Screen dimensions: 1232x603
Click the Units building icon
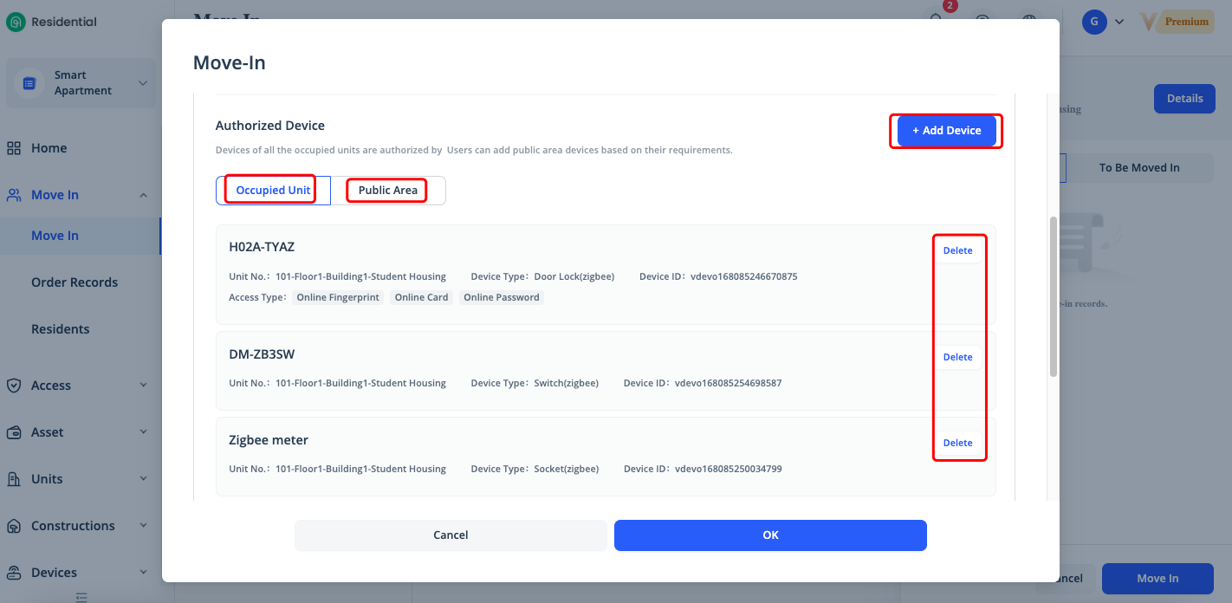point(14,479)
